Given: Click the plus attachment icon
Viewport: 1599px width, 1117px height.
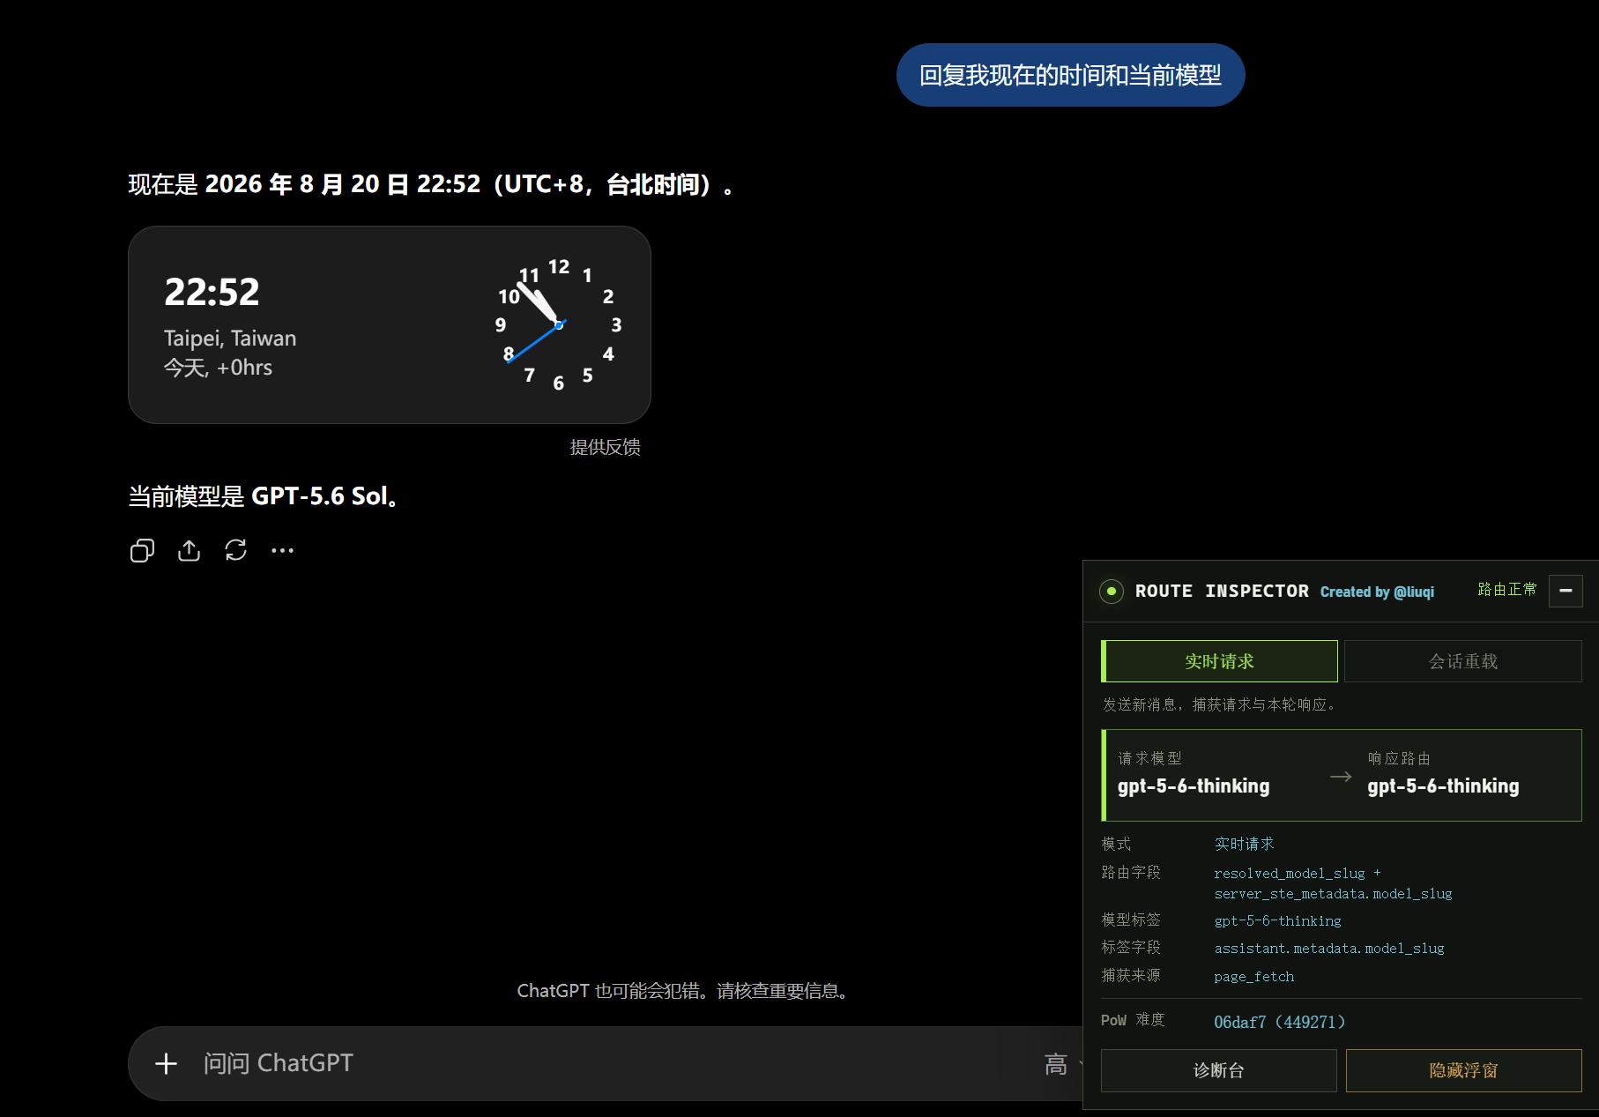Looking at the screenshot, I should click(x=166, y=1063).
